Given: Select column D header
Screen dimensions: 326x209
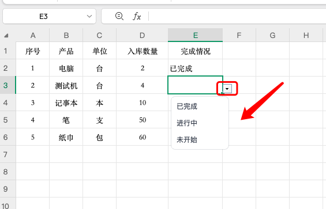Looking at the screenshot, I should (x=142, y=35).
